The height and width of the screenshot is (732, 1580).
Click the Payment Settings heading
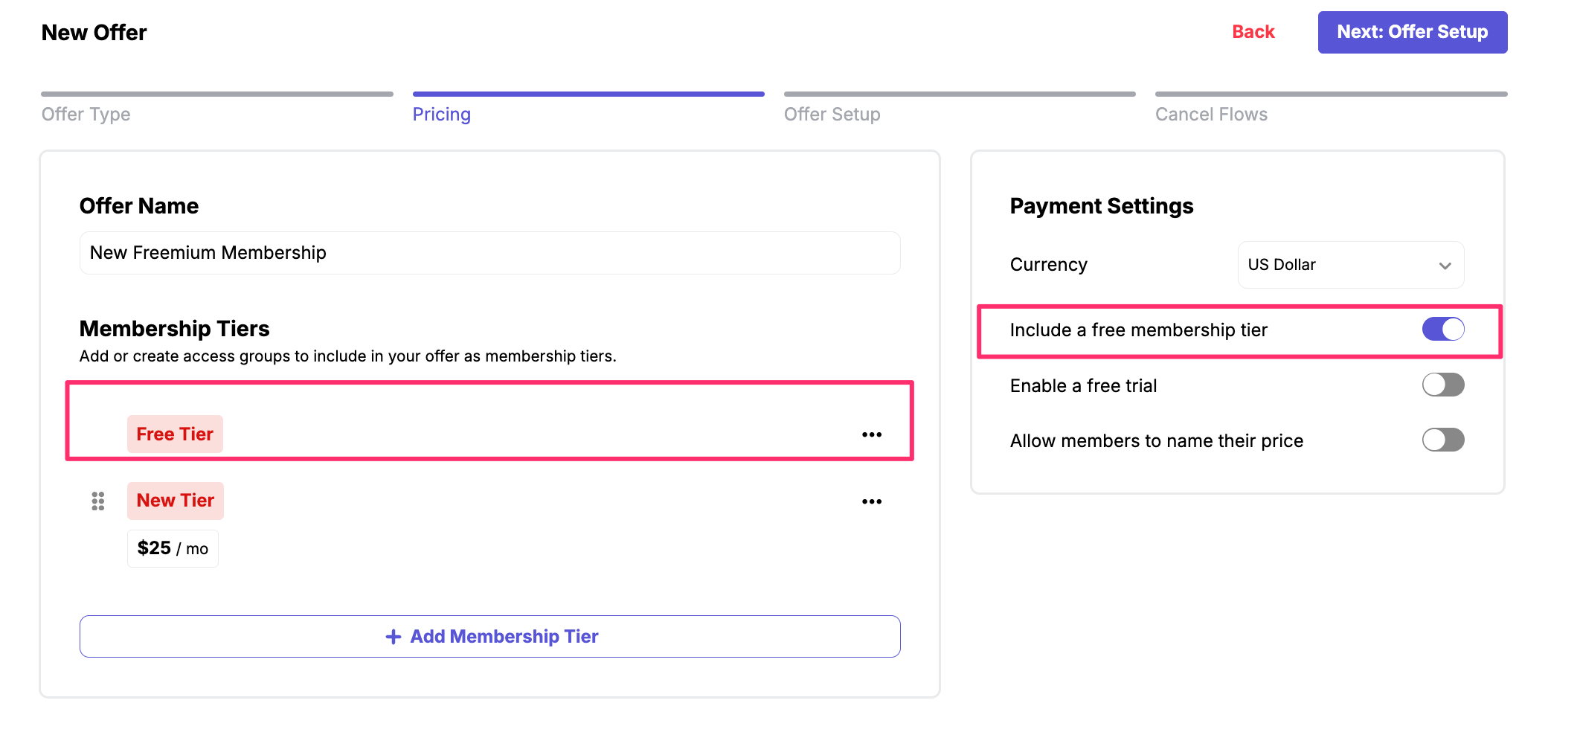1101,206
